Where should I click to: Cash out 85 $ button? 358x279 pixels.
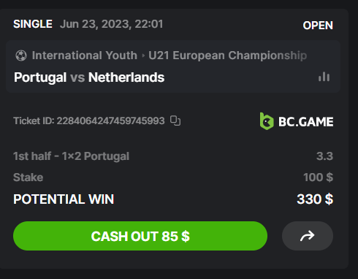[x=140, y=236]
